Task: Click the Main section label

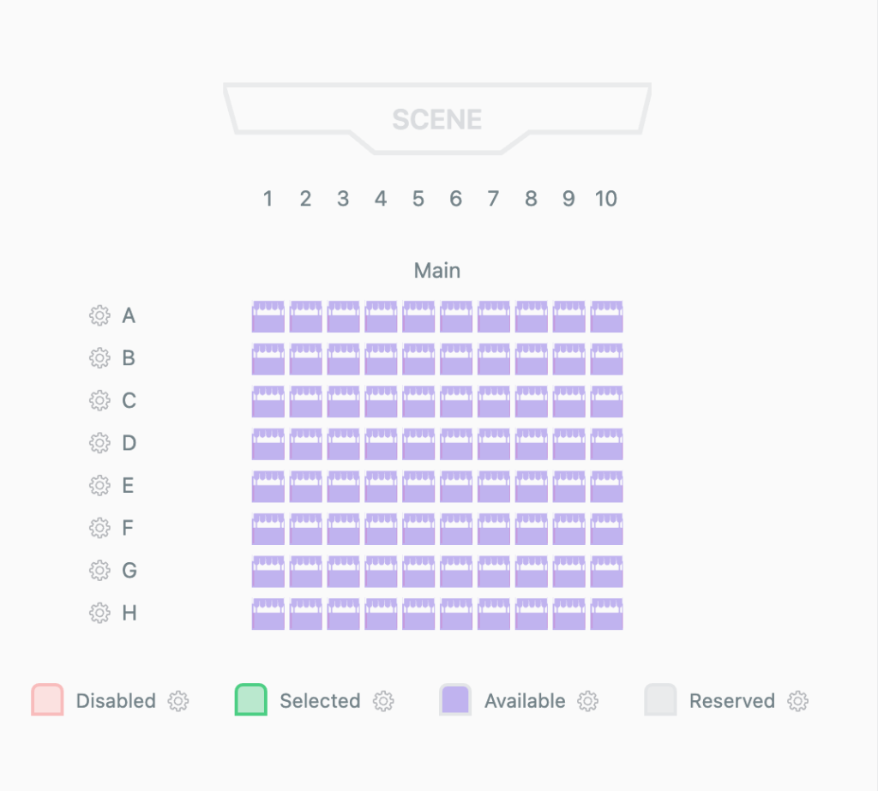Action: click(437, 270)
